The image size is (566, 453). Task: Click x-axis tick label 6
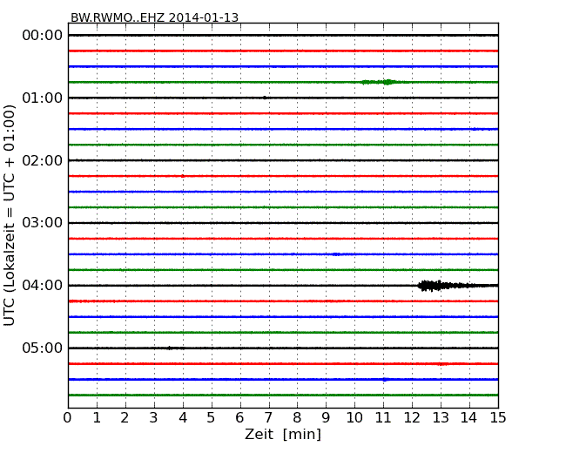click(x=239, y=418)
